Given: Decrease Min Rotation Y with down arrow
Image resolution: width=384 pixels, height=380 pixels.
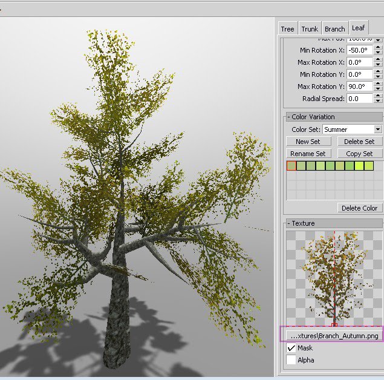Looking at the screenshot, I should click(x=379, y=77).
